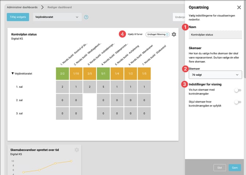Close the Opsætning panel

coord(239,7)
